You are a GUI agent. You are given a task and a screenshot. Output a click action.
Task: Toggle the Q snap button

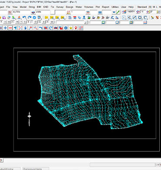[40, 22]
